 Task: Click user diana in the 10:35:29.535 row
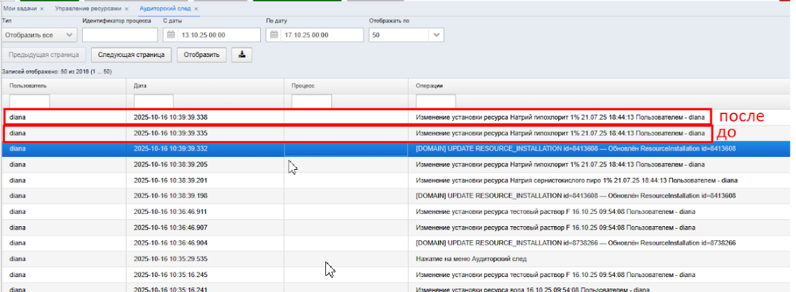tap(17, 259)
